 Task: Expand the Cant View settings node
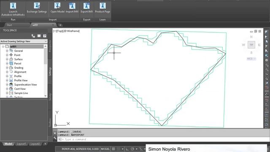(x=7, y=89)
